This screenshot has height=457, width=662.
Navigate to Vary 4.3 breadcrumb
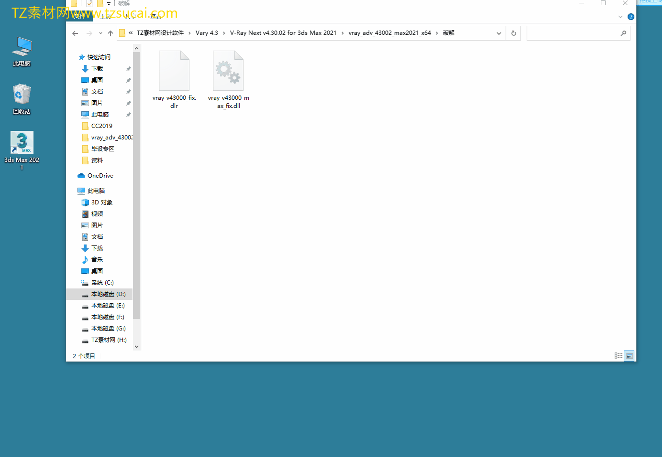point(207,33)
